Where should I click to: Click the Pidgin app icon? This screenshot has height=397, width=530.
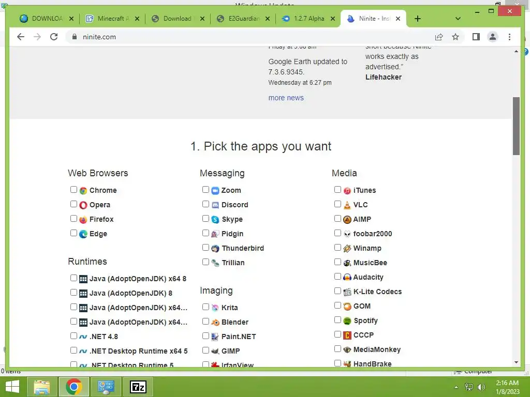215,234
